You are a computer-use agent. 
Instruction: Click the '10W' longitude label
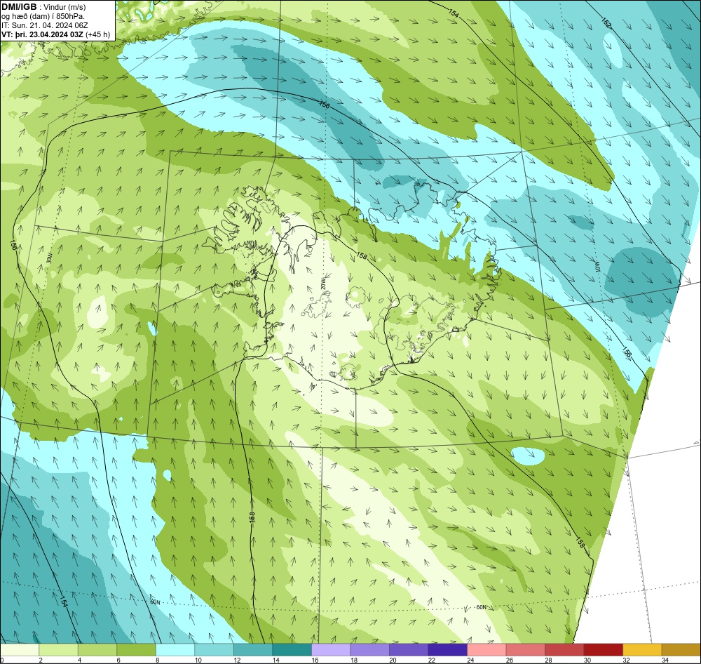click(x=597, y=267)
